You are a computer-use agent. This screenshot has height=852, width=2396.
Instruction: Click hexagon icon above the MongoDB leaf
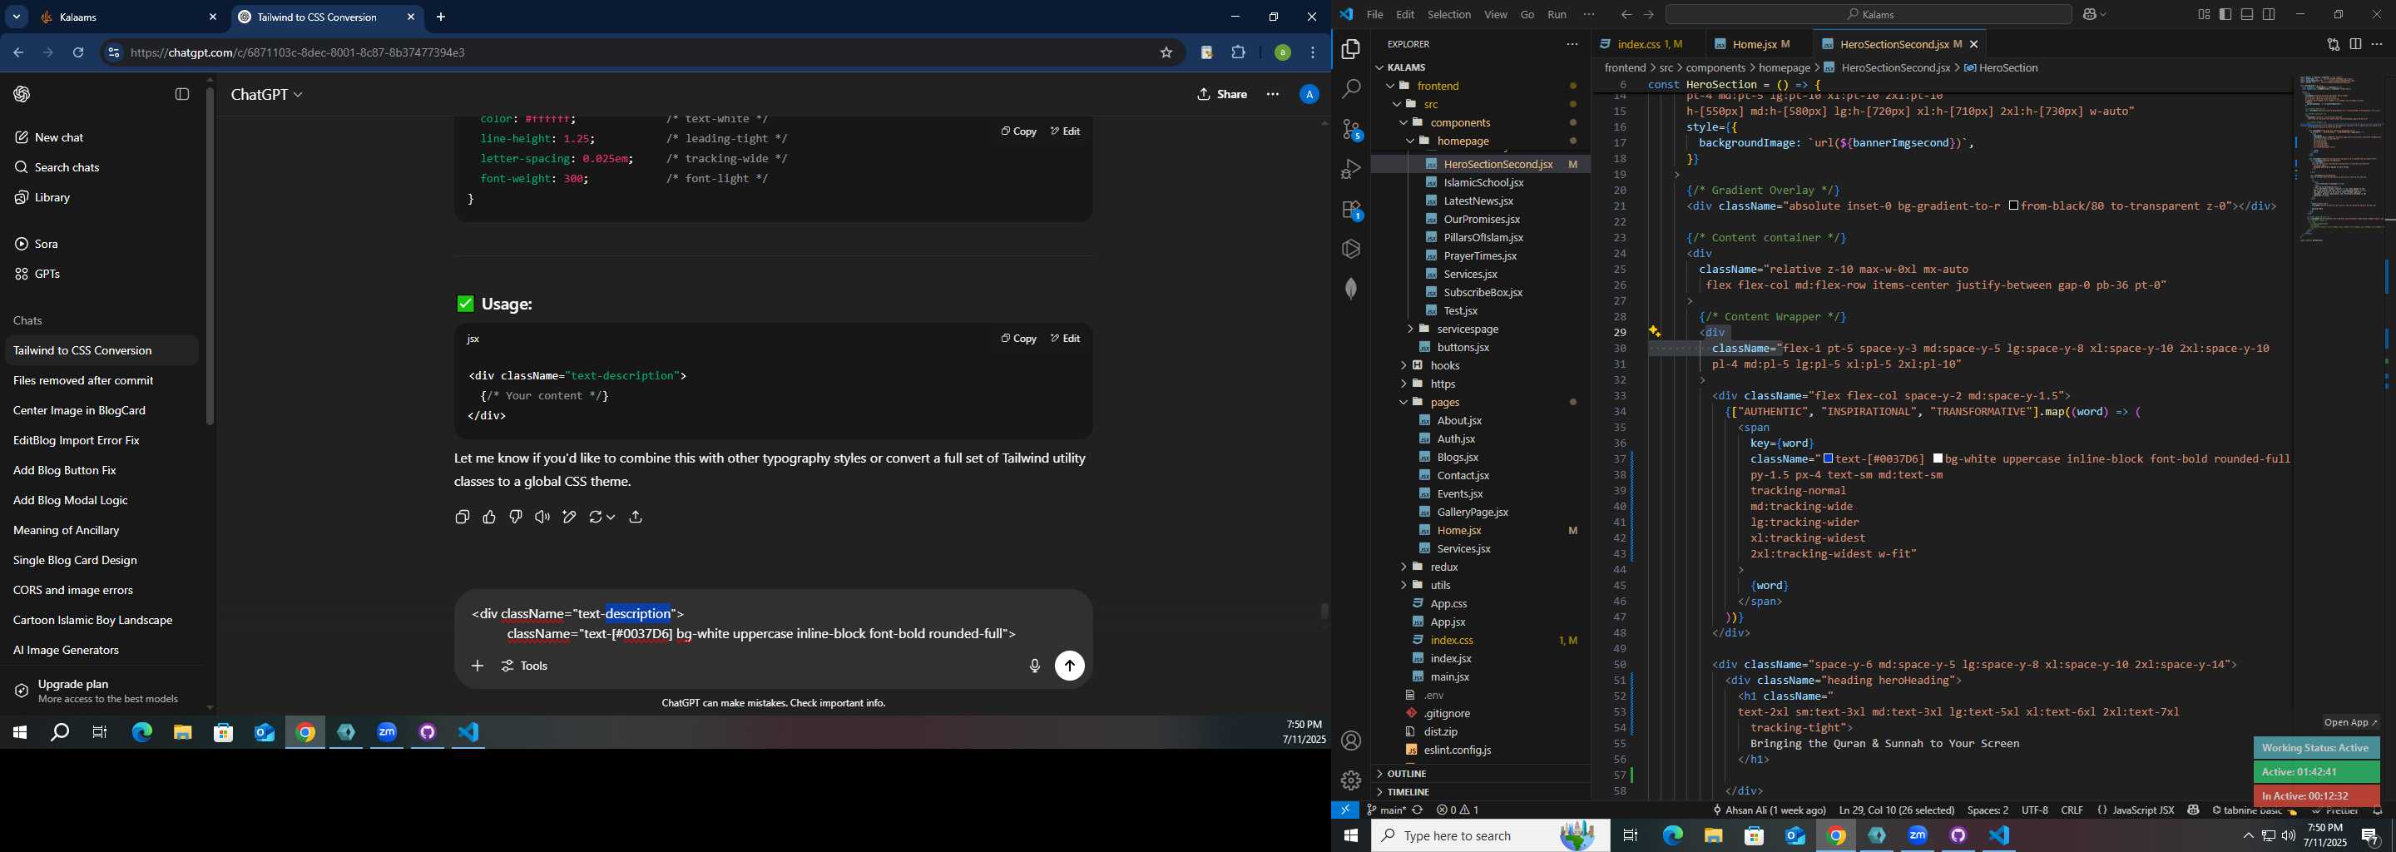tap(1350, 250)
